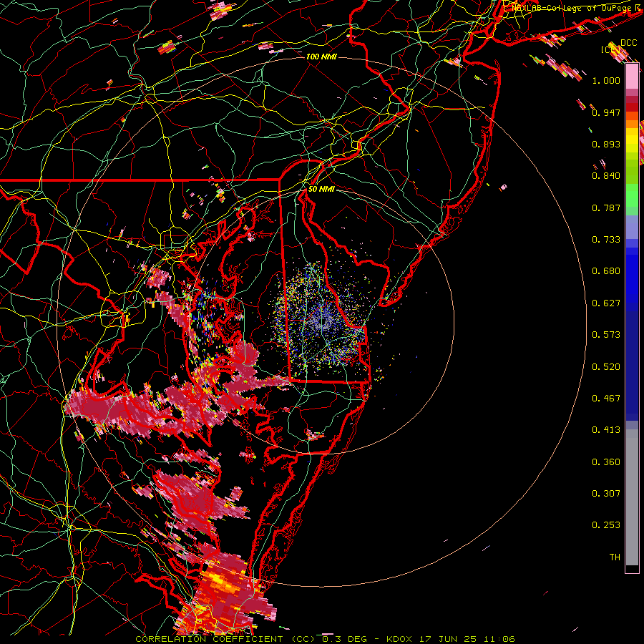Select the 0.307 legend value
Screen dimensions: 644x644
pos(606,494)
